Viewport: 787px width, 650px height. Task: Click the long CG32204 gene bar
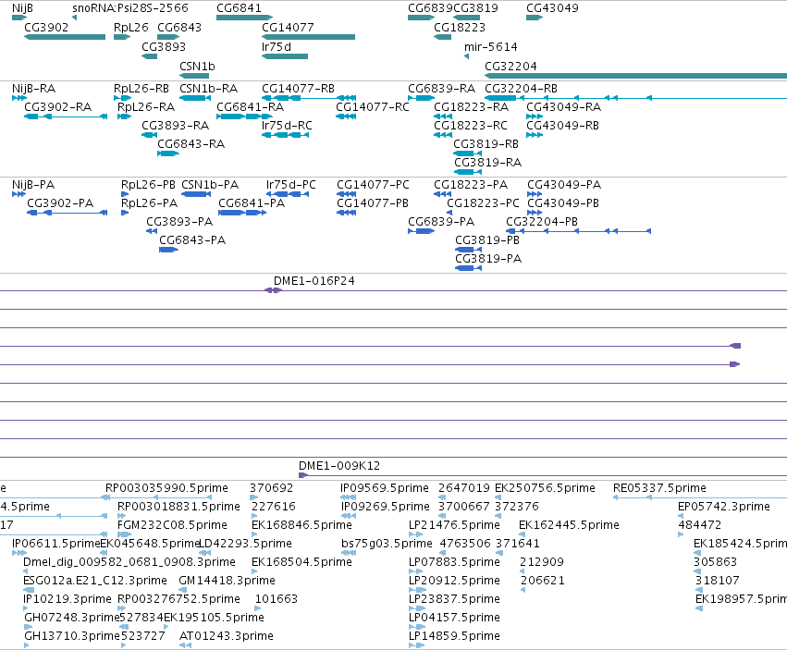coord(635,76)
